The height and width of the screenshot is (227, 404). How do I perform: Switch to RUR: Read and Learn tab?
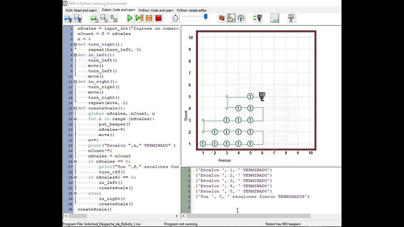[x=81, y=10]
